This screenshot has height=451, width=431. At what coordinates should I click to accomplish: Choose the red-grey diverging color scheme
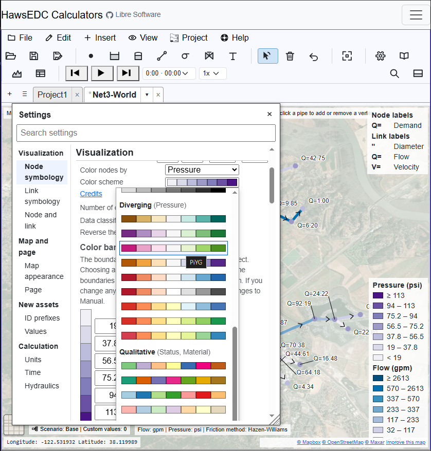pyautogui.click(x=173, y=292)
